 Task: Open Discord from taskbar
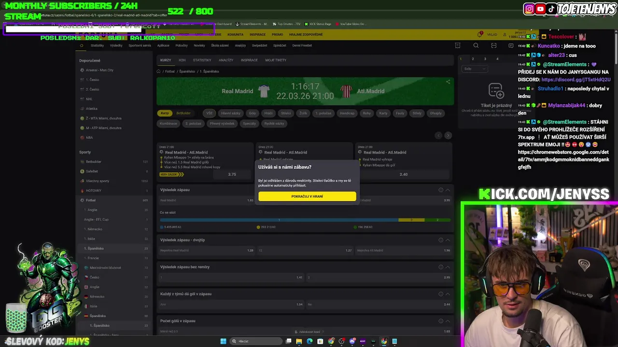pos(352,341)
